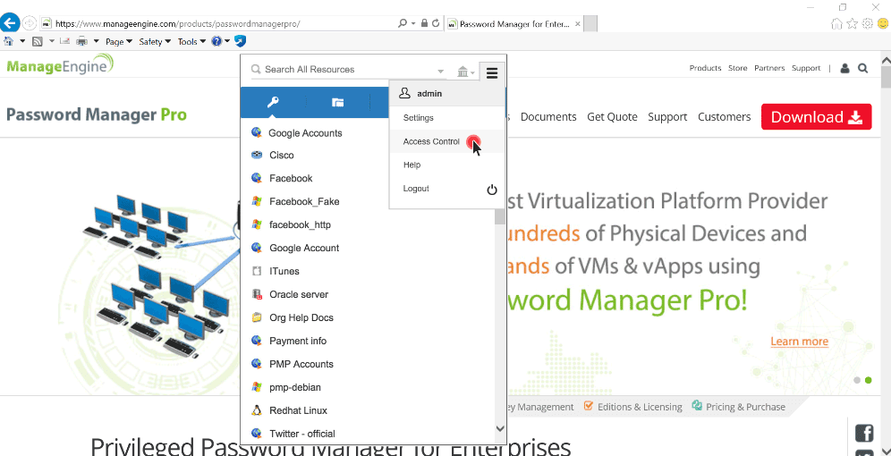This screenshot has width=891, height=456.
Task: Click the Password Manager Pro shield toolbar icon
Action: [x=241, y=41]
